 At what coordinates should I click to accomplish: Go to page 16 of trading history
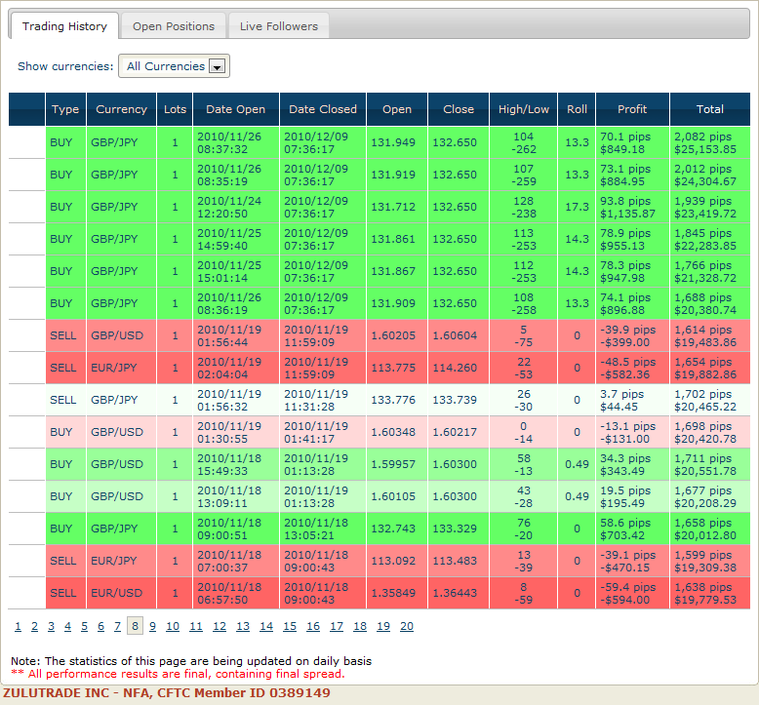(x=313, y=626)
